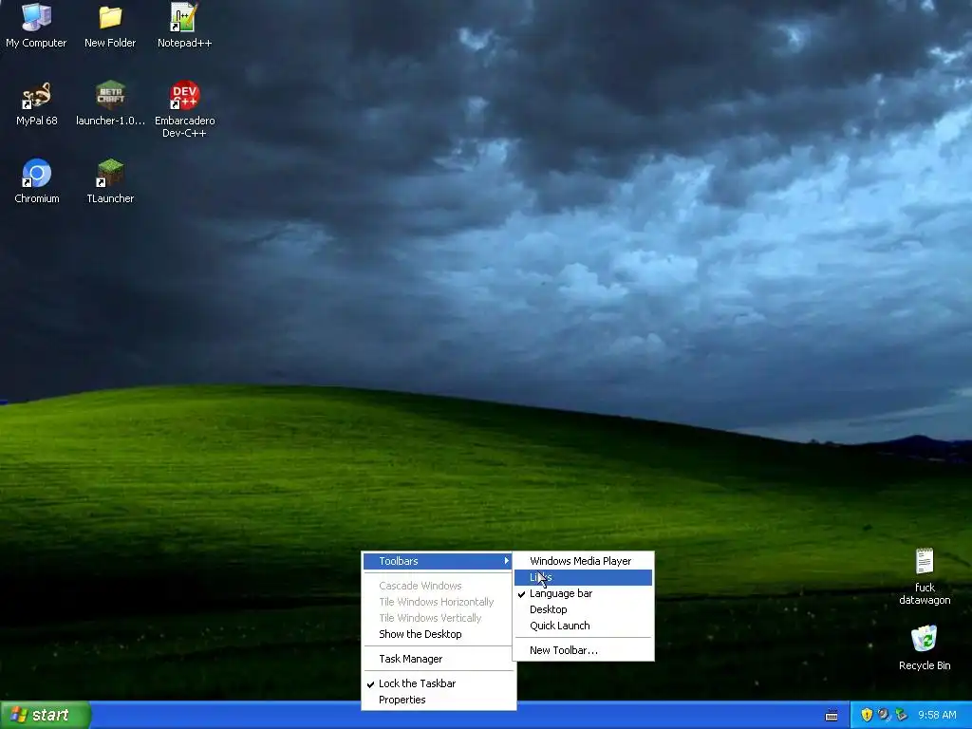Screen dimensions: 972x729
Task: Select the Recycle Bin icon
Action: point(925,647)
